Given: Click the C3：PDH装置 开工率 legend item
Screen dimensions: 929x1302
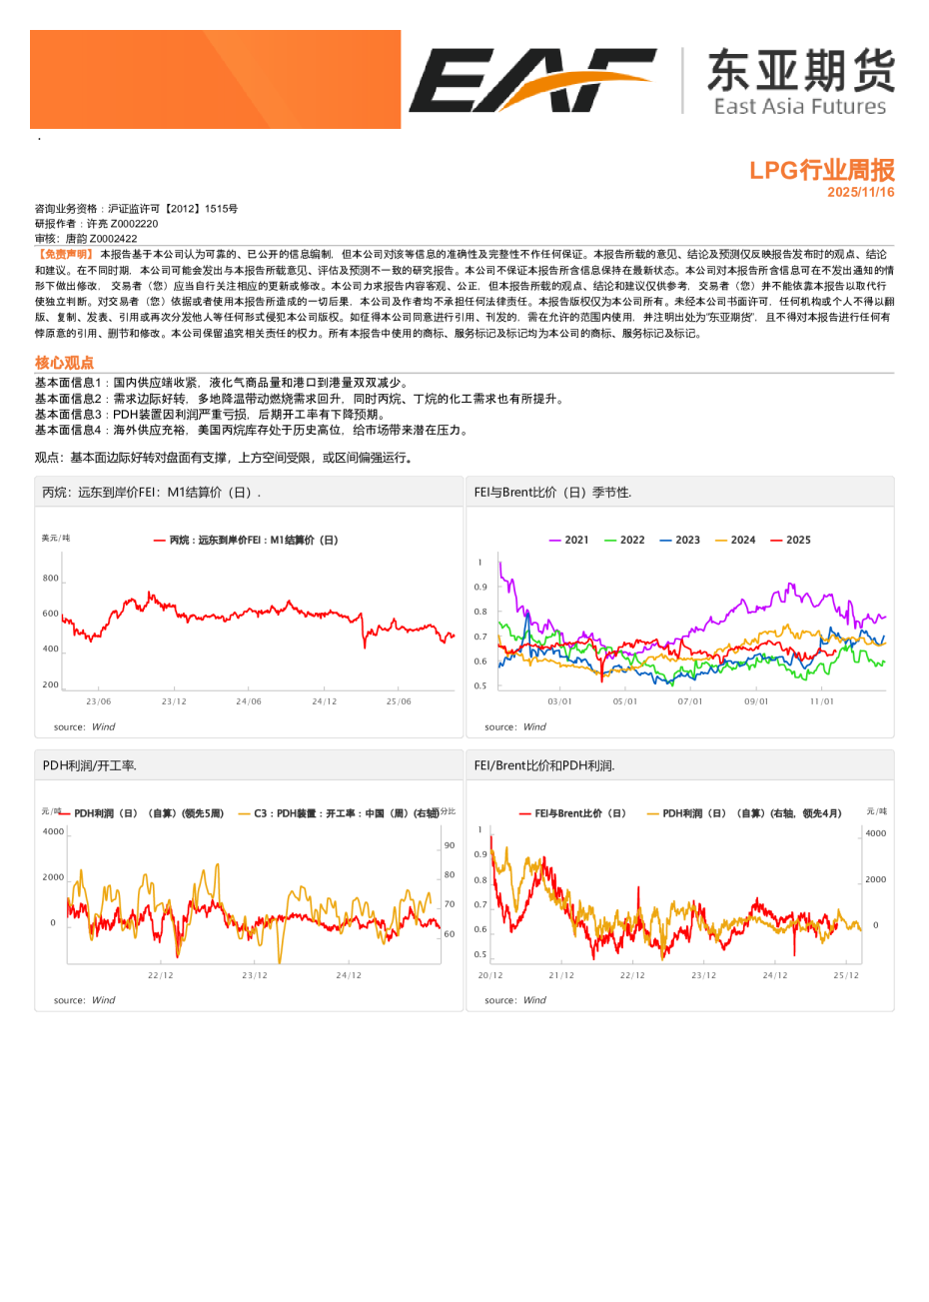Looking at the screenshot, I should (340, 813).
